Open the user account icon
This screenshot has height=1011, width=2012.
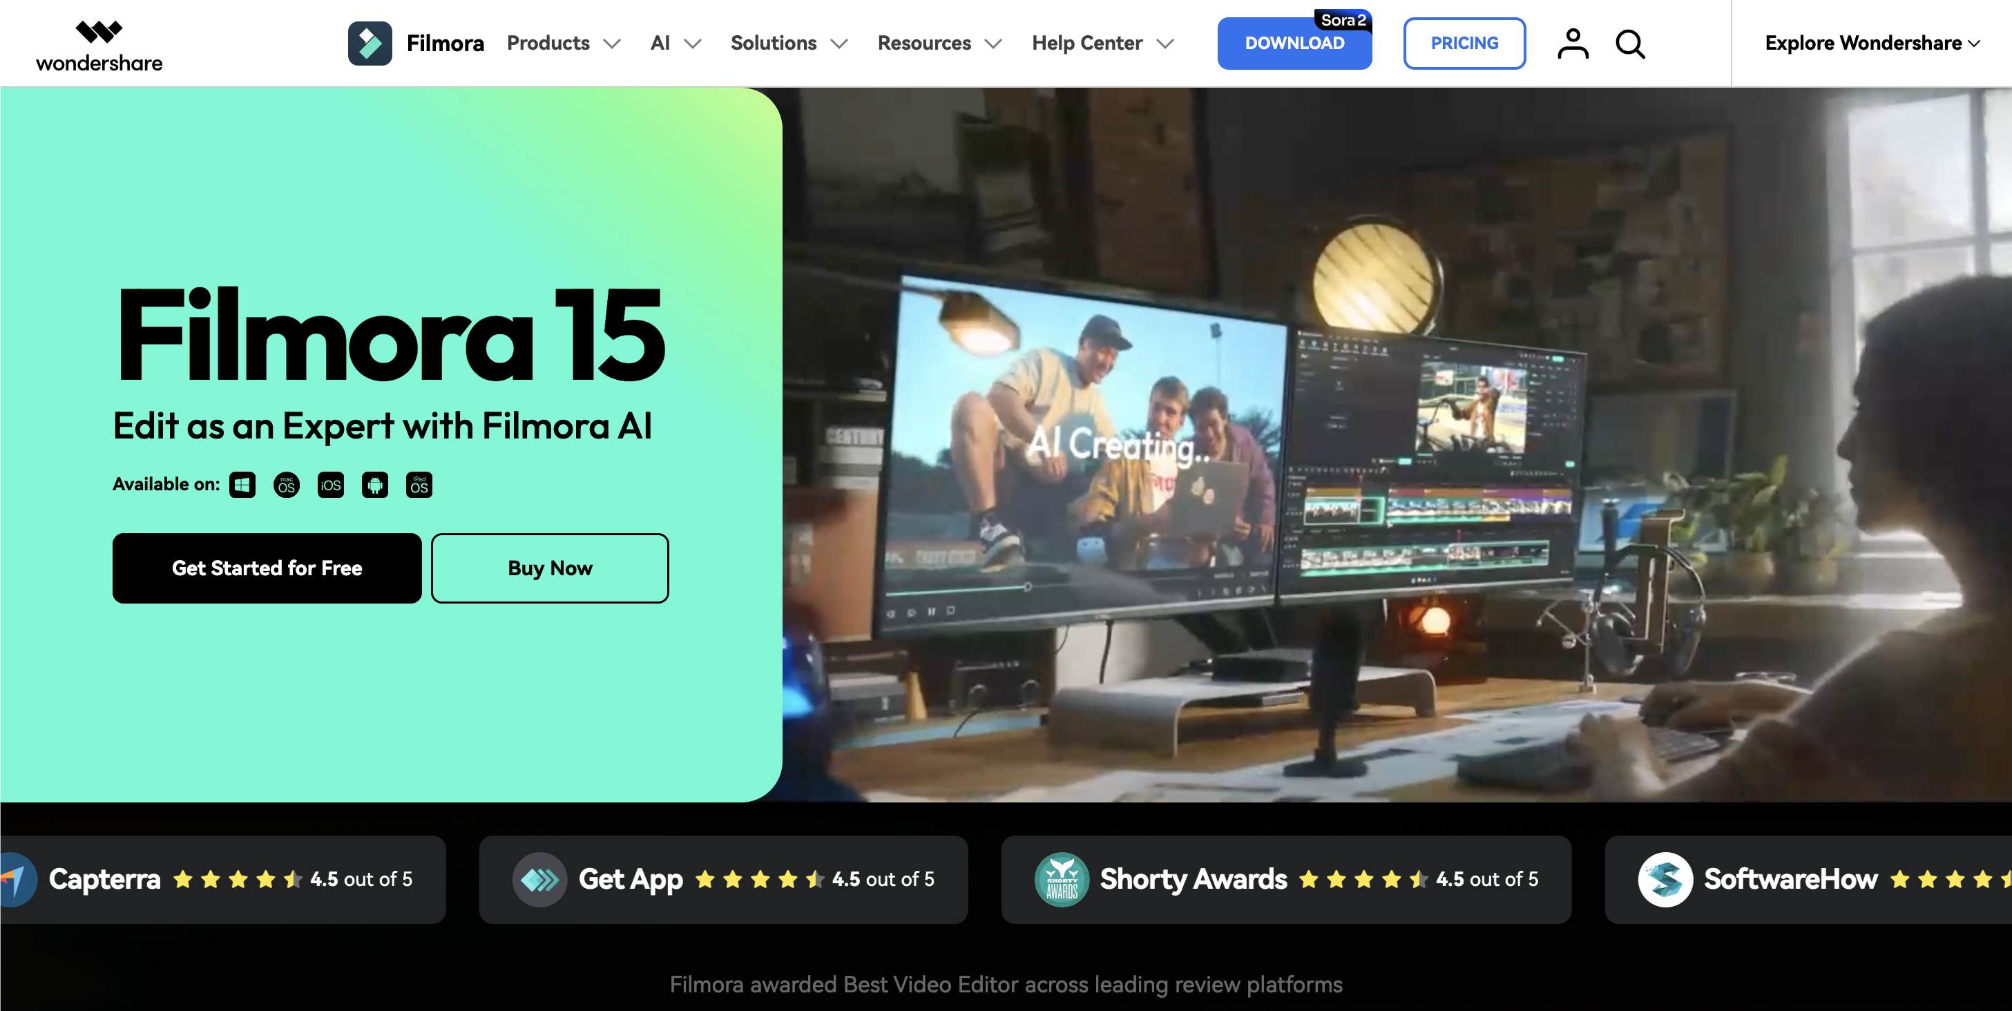click(1573, 44)
